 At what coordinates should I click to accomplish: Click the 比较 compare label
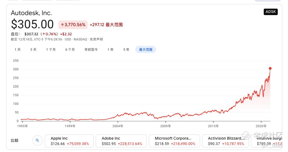tap(15, 140)
